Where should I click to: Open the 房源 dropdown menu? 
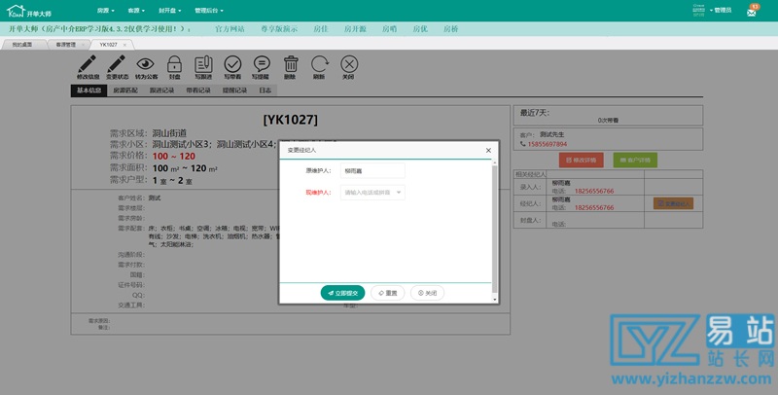click(x=105, y=11)
